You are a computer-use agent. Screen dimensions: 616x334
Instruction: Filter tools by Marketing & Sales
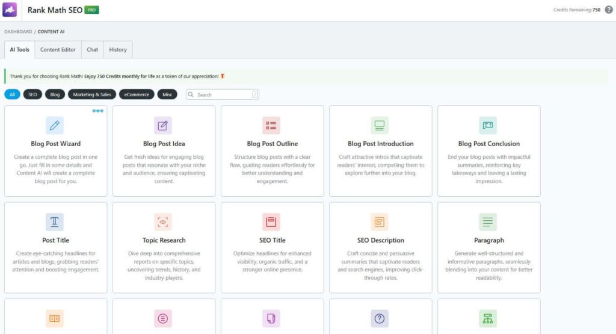pos(92,94)
